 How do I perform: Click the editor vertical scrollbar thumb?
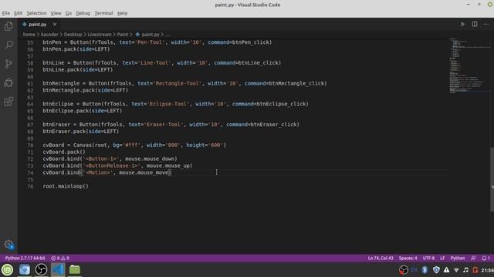click(492, 179)
